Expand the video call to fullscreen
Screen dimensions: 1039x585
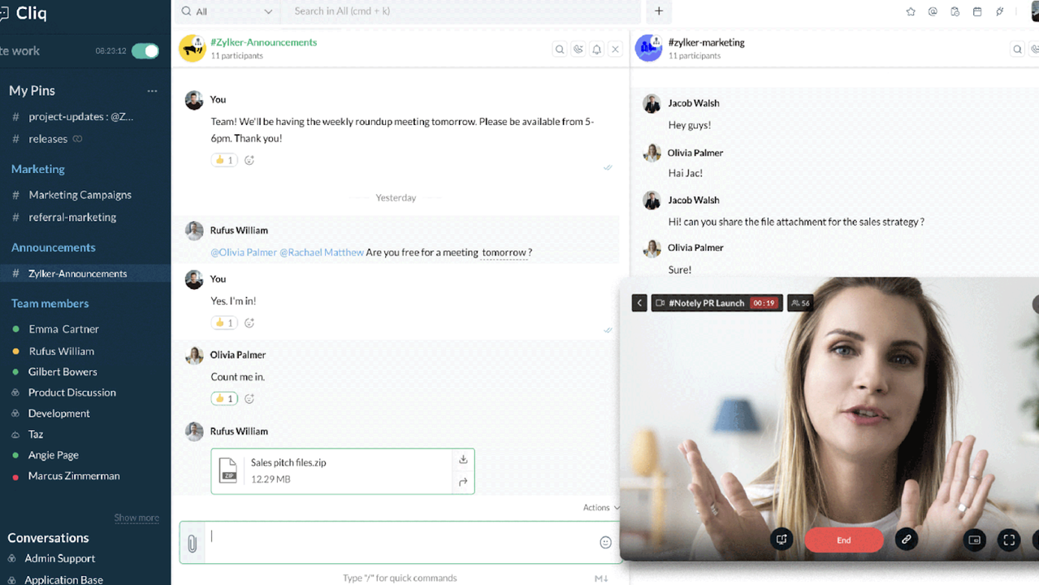click(1009, 539)
